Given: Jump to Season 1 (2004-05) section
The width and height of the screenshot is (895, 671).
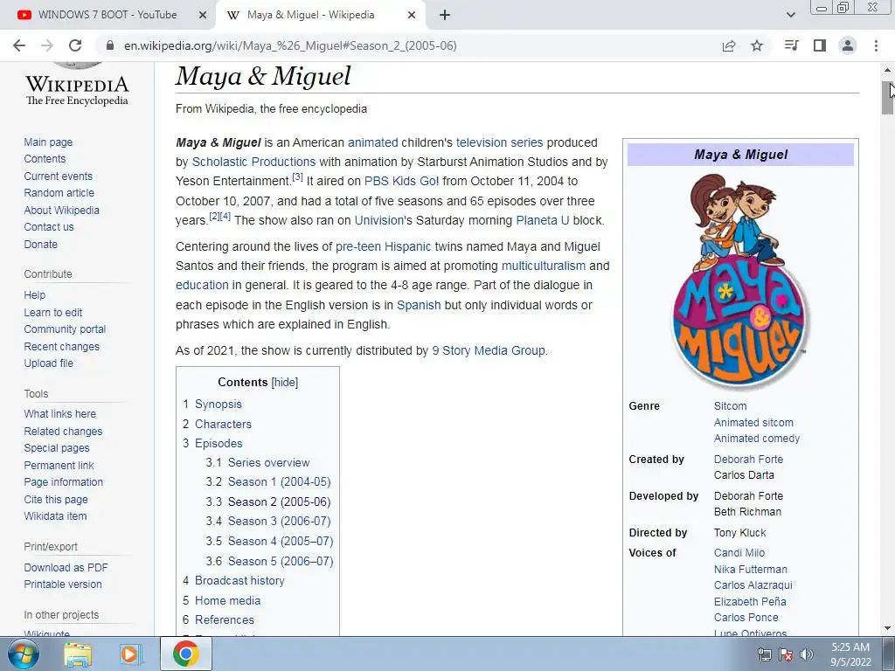Looking at the screenshot, I should [279, 482].
